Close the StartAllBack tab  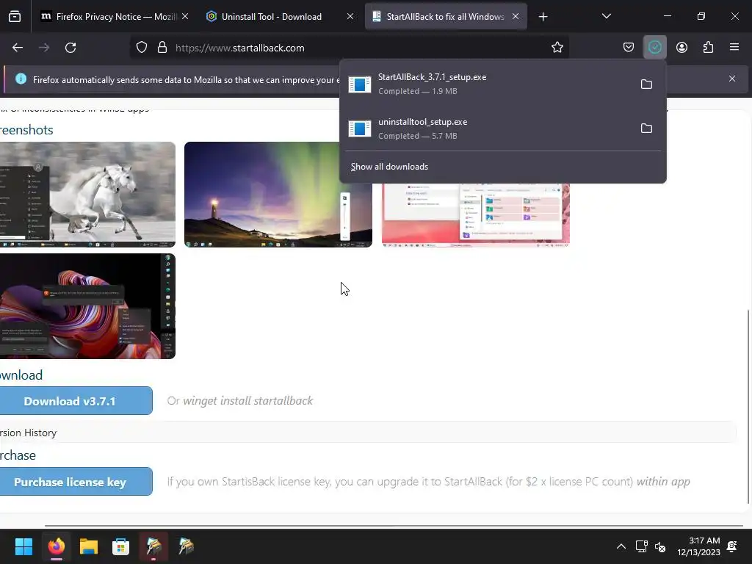pyautogui.click(x=515, y=17)
